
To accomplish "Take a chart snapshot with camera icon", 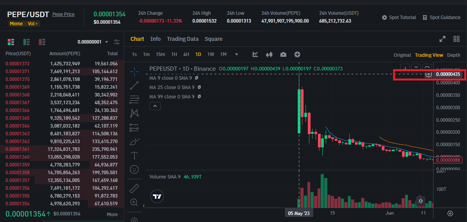I will (283, 54).
